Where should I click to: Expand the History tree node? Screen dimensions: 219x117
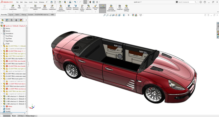coord(1,28)
